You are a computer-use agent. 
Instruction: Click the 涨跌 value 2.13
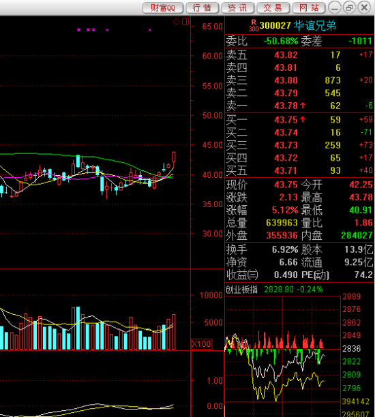[288, 198]
